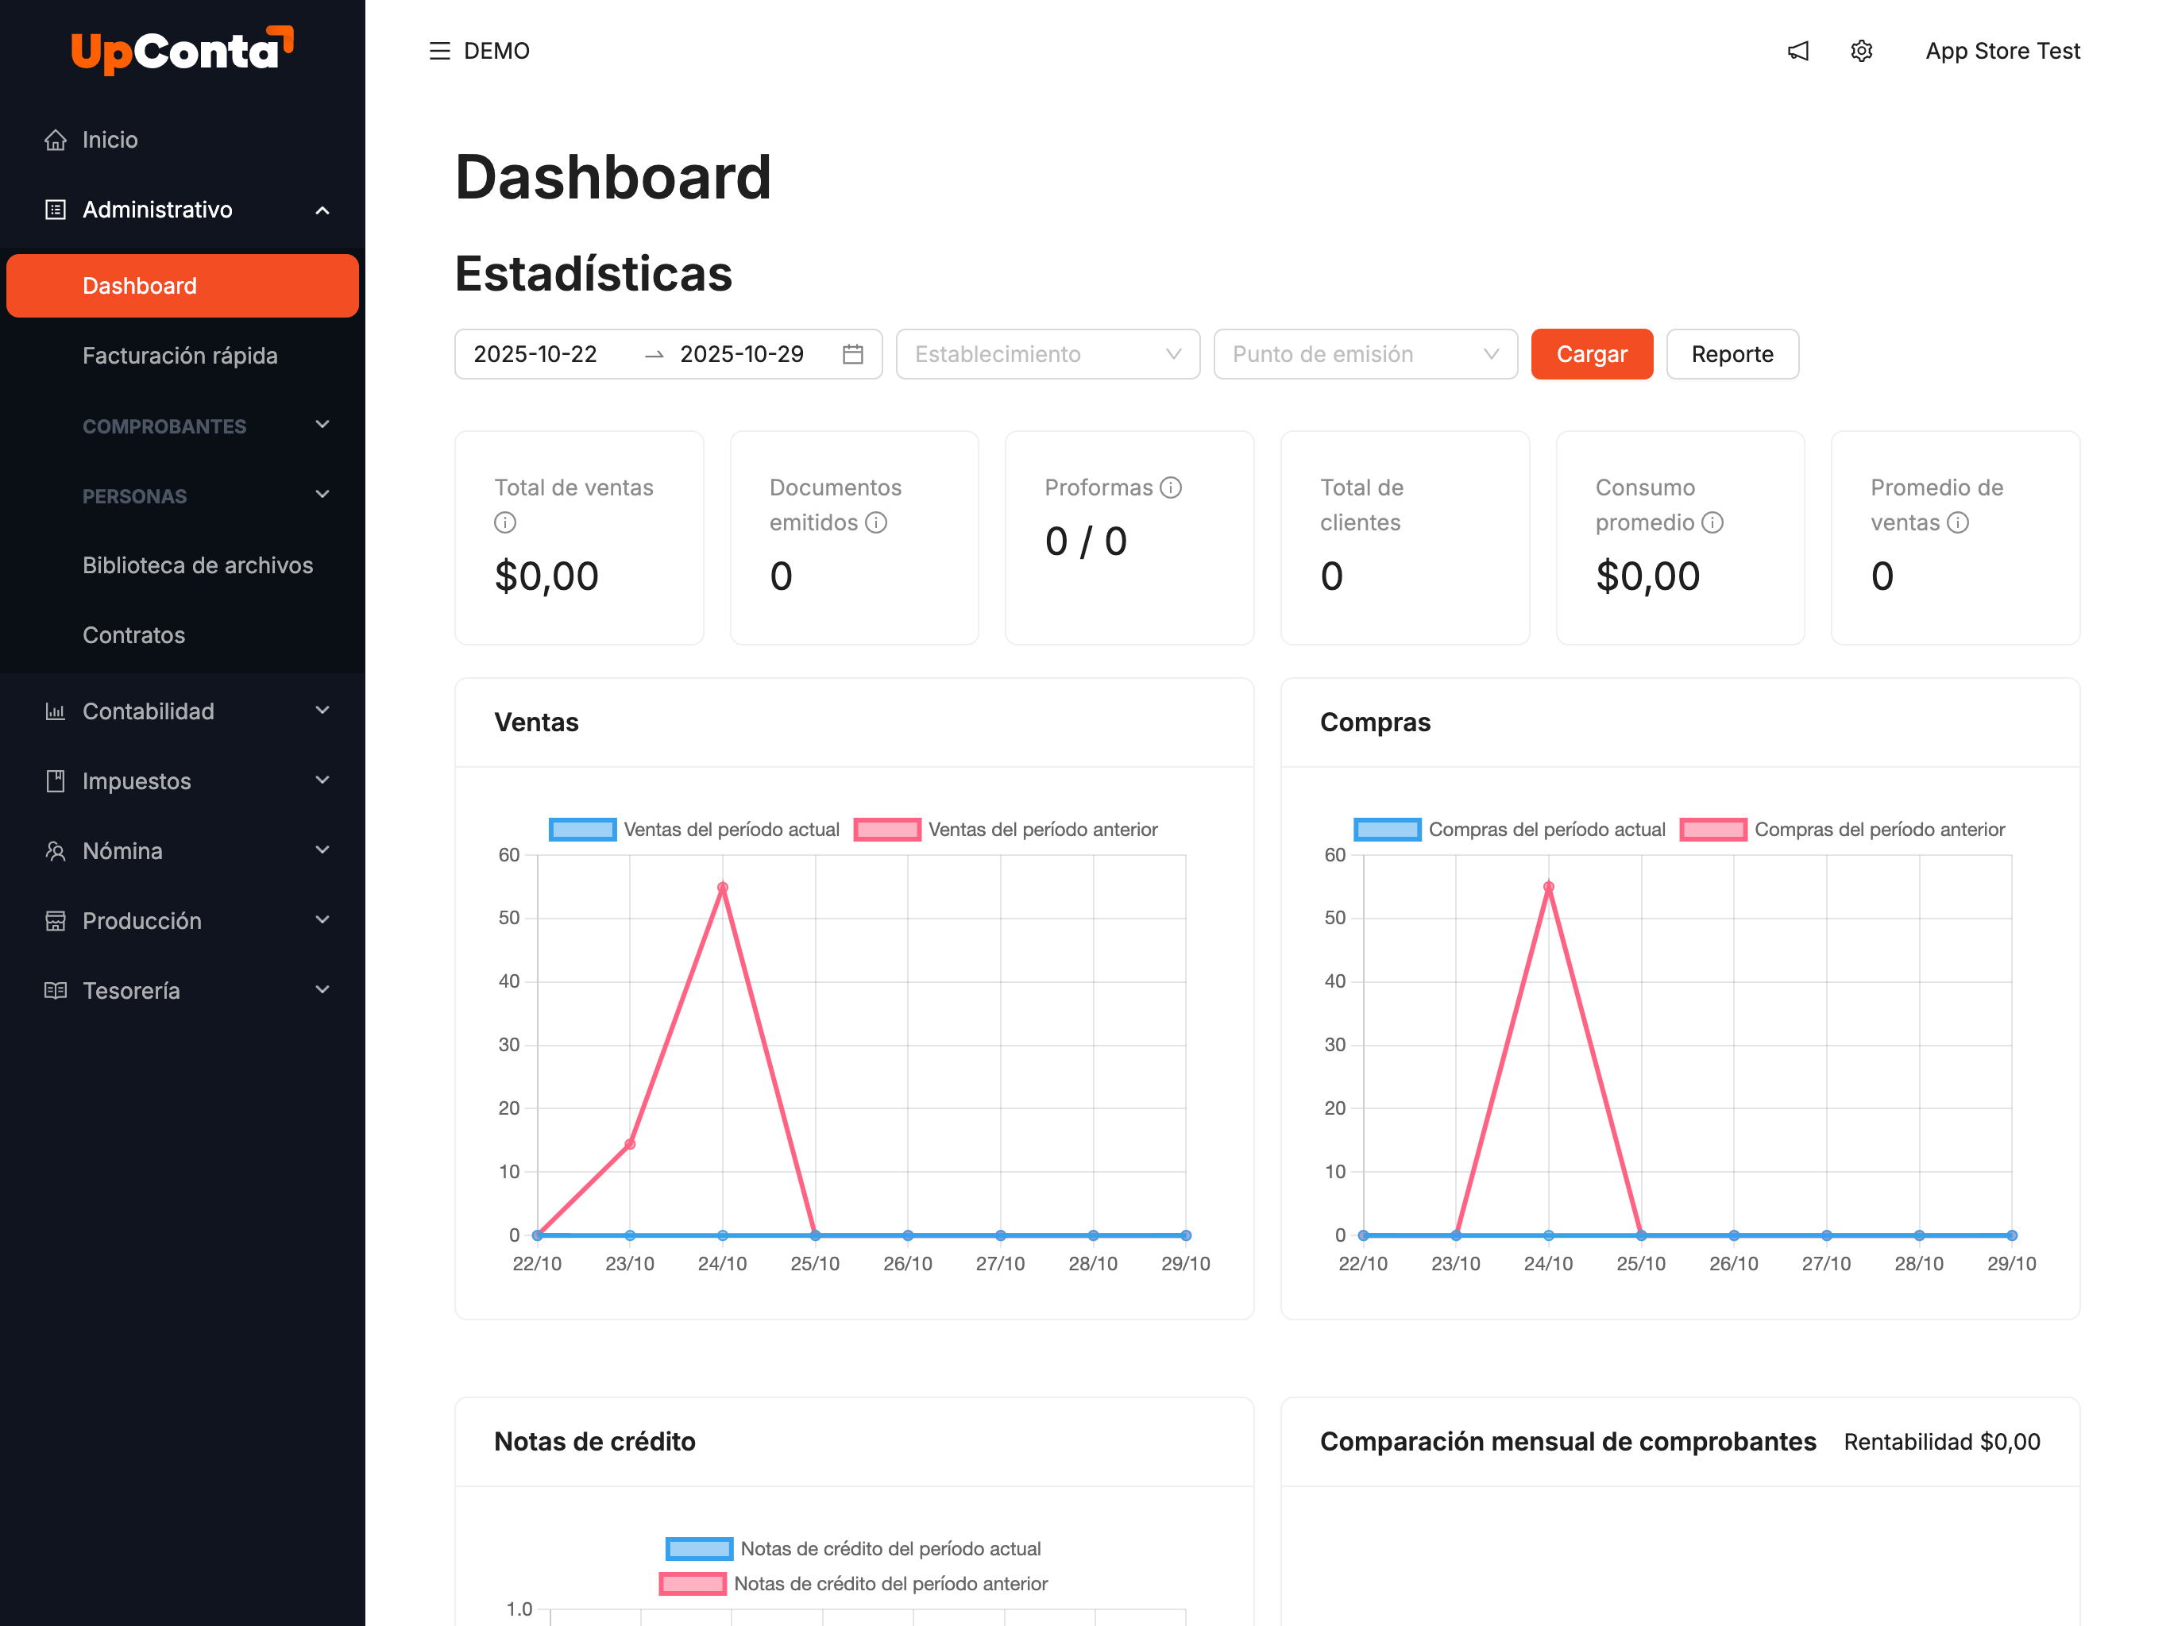
Task: Click the Rentabilidad $0,00 label
Action: (x=1941, y=1443)
